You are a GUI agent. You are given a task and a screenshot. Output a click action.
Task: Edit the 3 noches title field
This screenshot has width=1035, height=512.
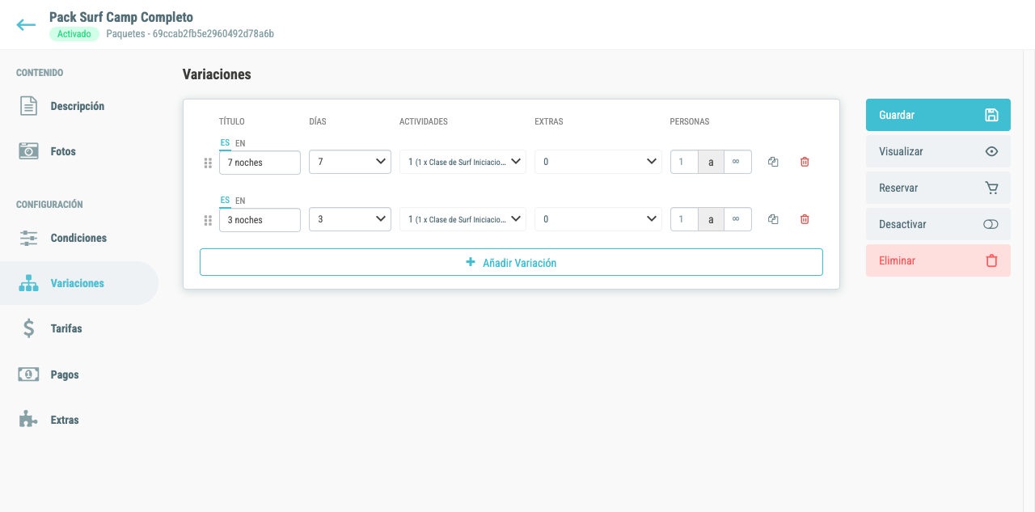260,220
